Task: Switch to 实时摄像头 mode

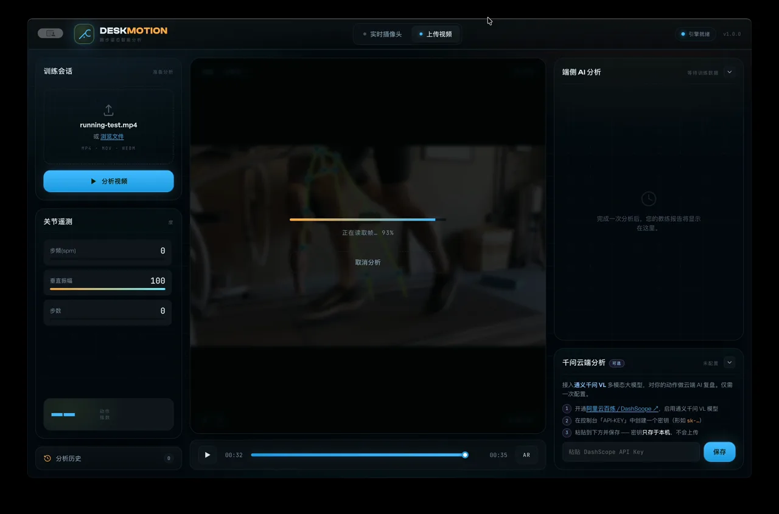Action: pyautogui.click(x=382, y=34)
